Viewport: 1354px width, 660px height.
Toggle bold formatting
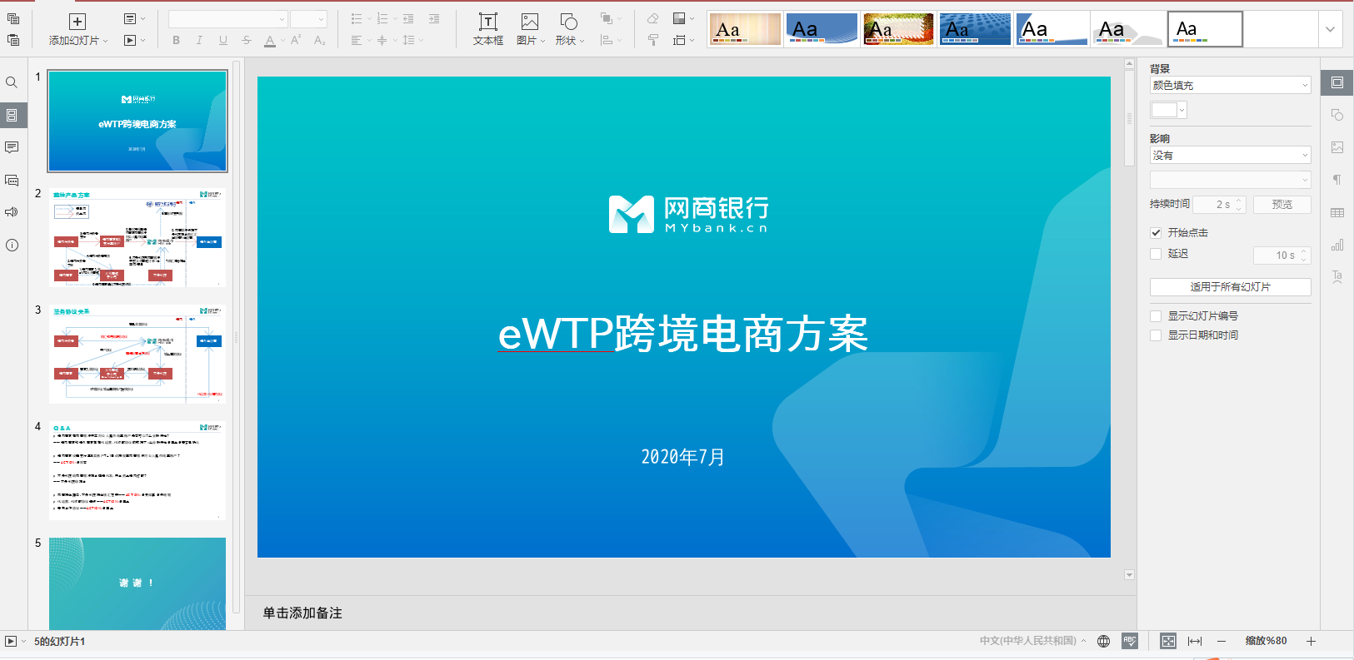pyautogui.click(x=176, y=40)
